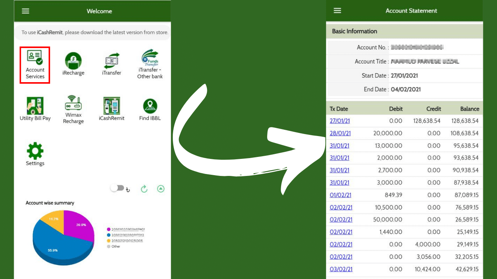Click the 128,638.54 credit amount
This screenshot has height=279, width=497.
pyautogui.click(x=427, y=121)
